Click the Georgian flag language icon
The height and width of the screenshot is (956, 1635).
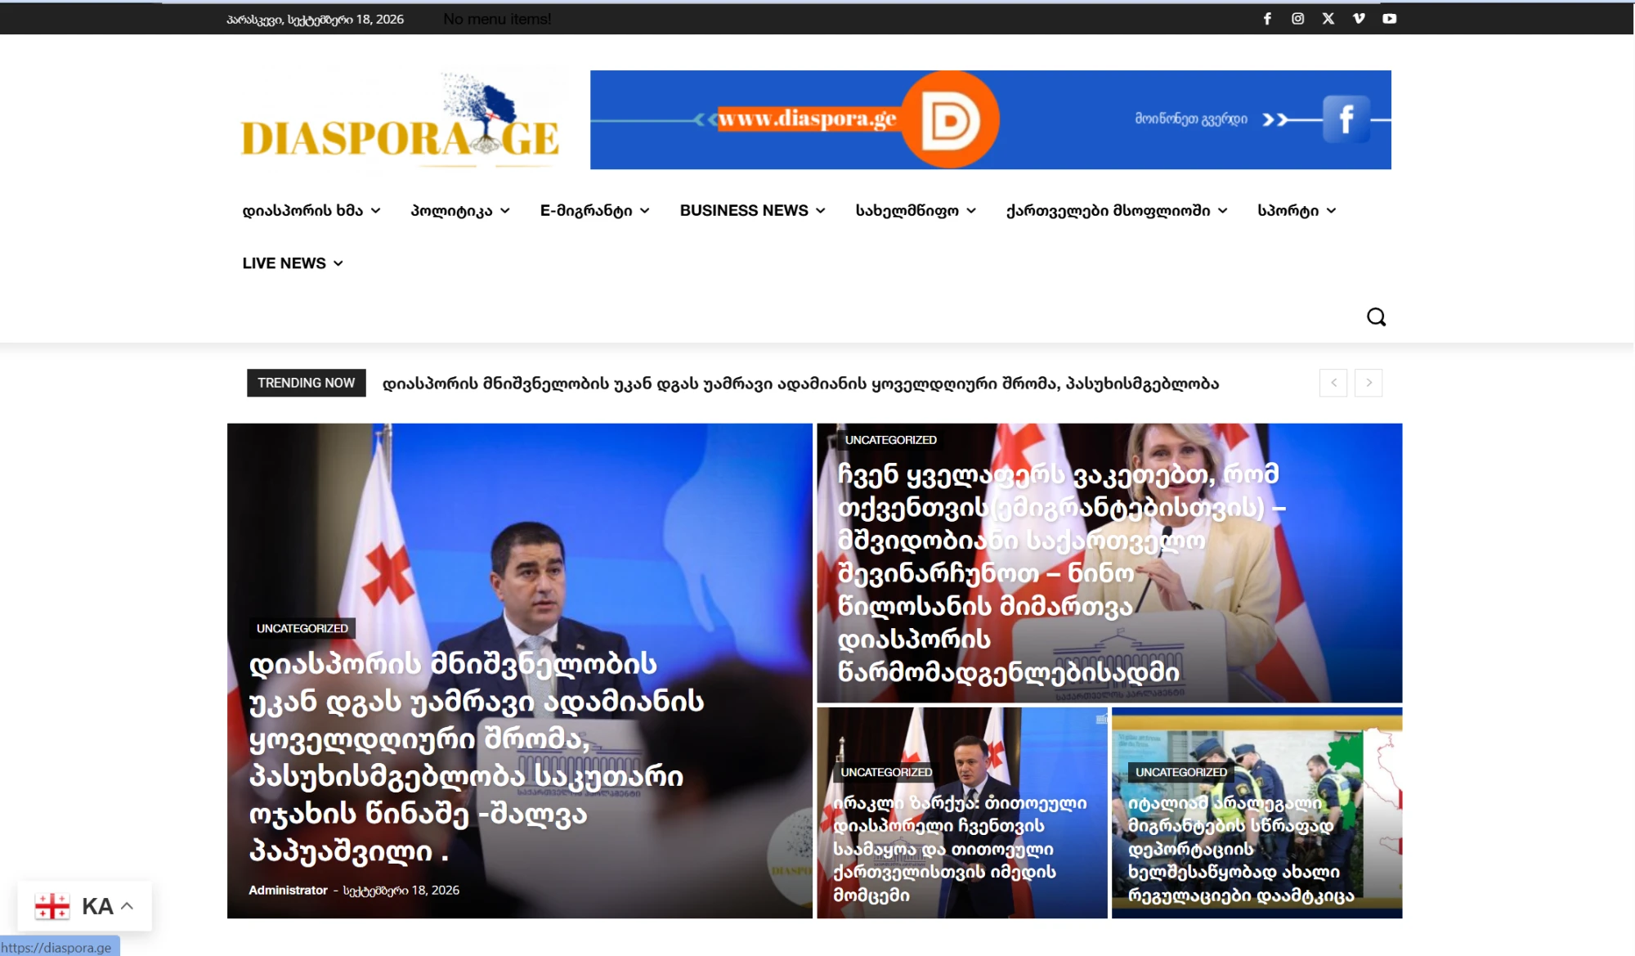(52, 906)
